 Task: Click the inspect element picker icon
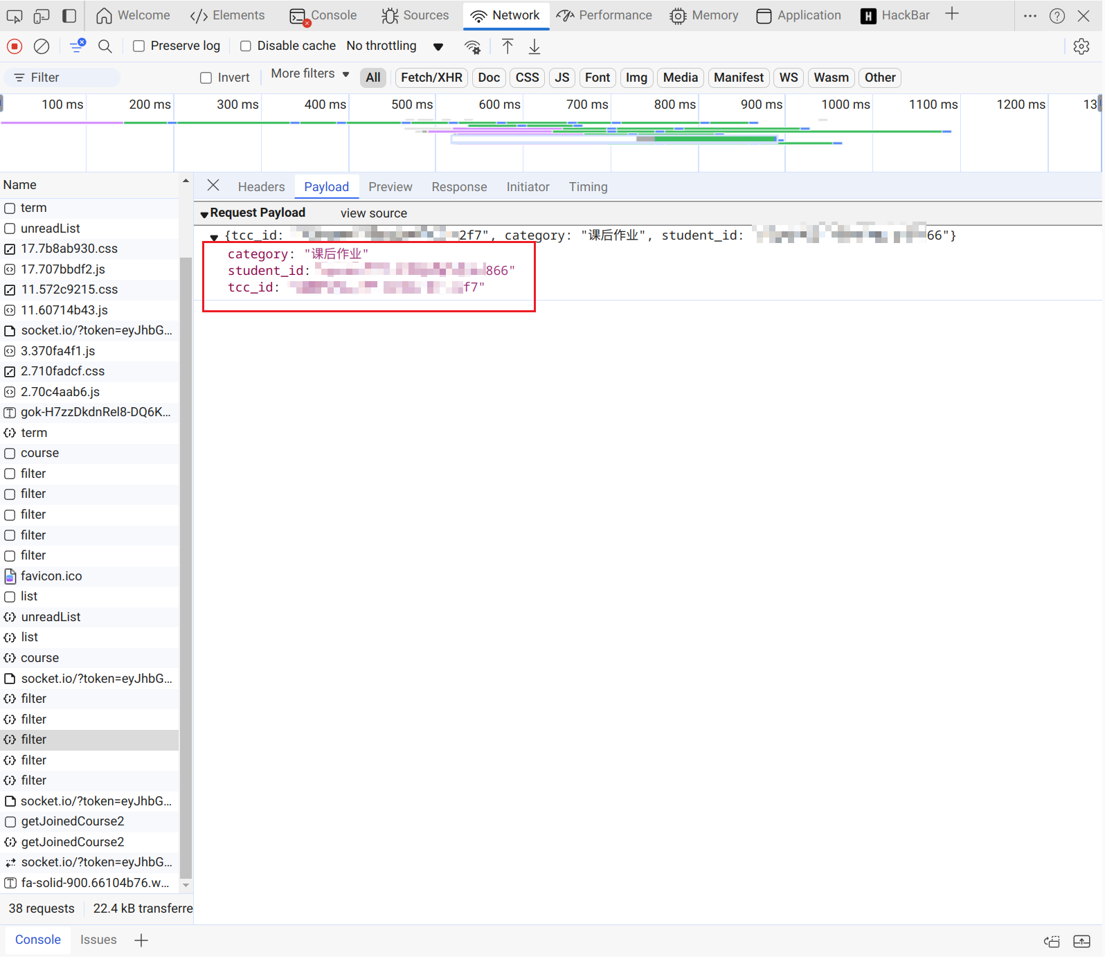point(15,15)
